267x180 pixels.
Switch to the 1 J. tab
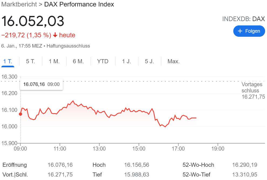126,61
